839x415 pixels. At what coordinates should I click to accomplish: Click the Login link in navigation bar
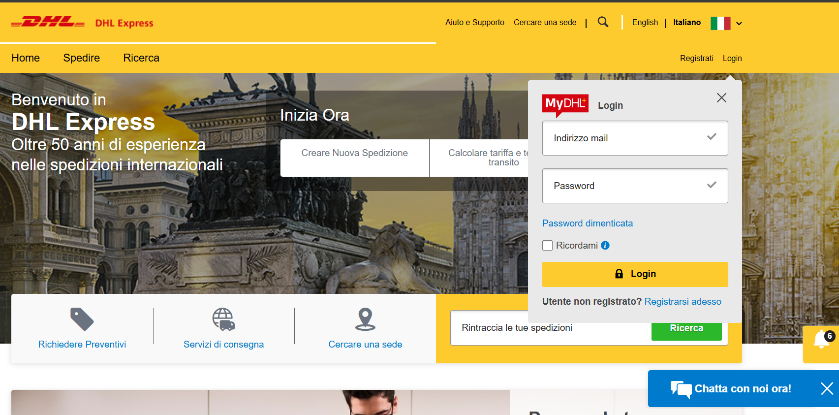pos(732,59)
